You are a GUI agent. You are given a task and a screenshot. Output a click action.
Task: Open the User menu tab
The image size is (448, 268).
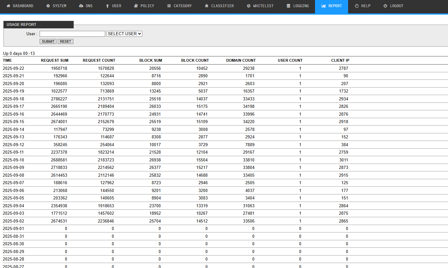click(x=114, y=6)
